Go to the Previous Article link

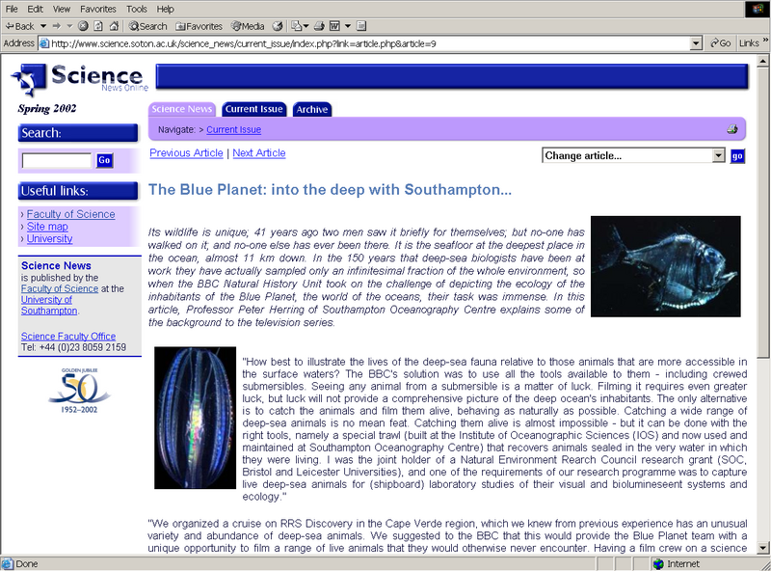pyautogui.click(x=186, y=153)
